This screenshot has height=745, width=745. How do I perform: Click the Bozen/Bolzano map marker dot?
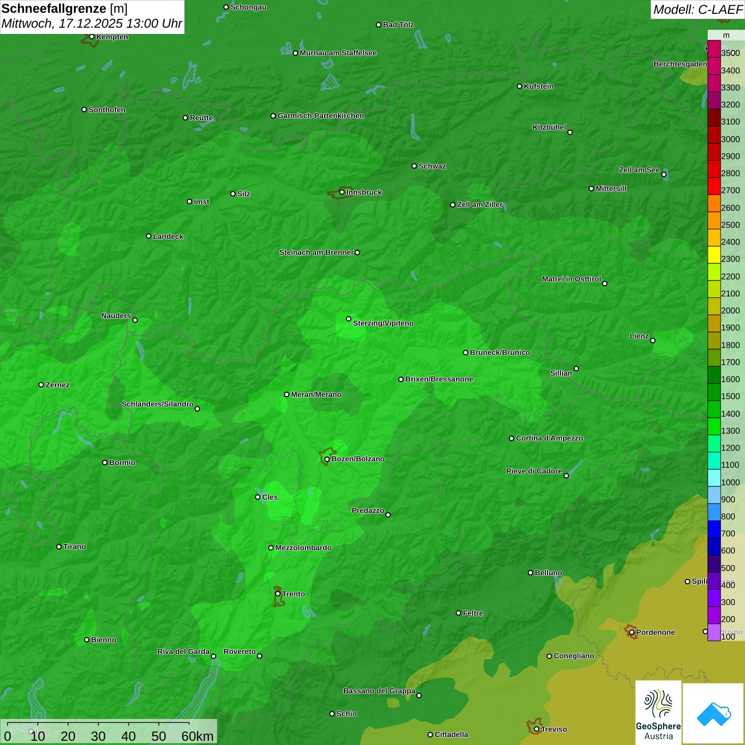click(x=327, y=459)
